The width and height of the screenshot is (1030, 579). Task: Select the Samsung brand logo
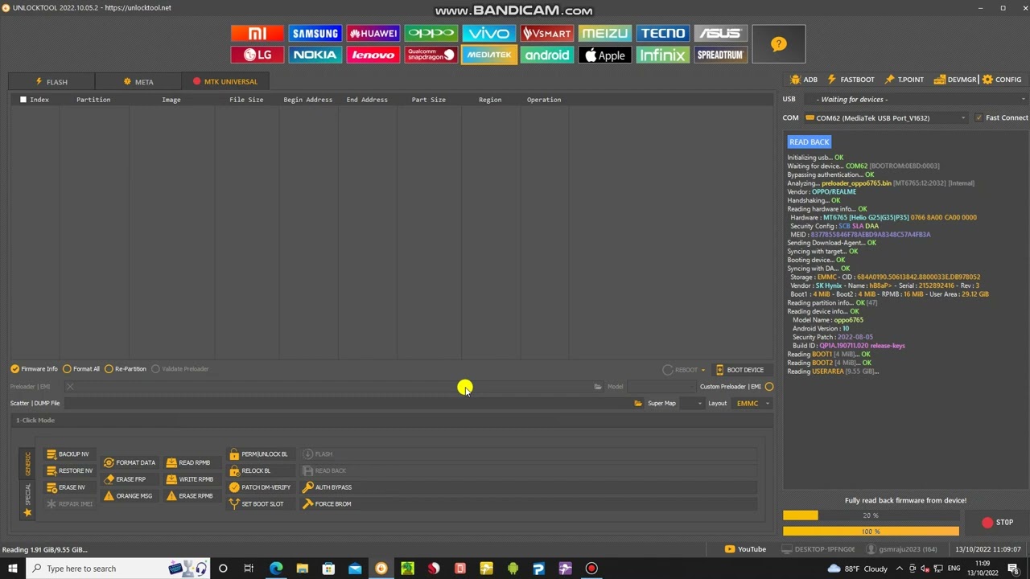click(315, 33)
